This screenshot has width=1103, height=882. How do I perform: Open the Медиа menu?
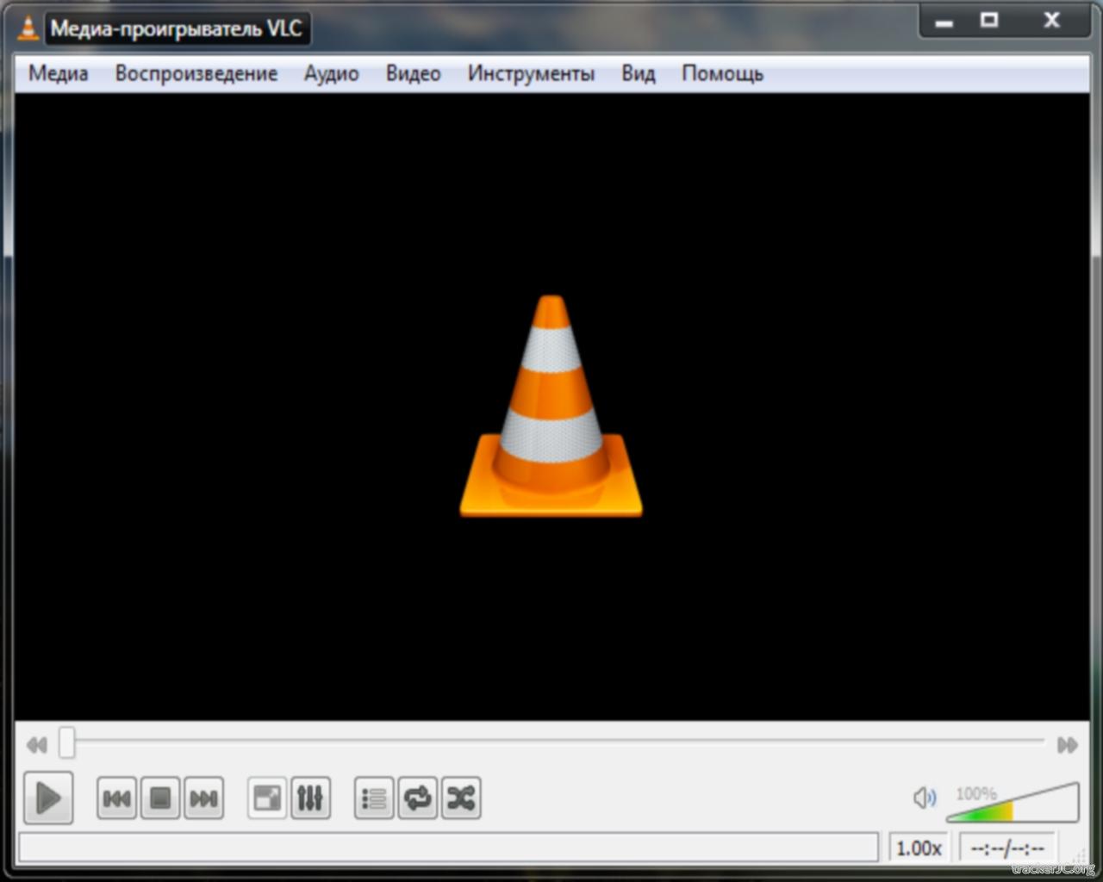pos(59,74)
